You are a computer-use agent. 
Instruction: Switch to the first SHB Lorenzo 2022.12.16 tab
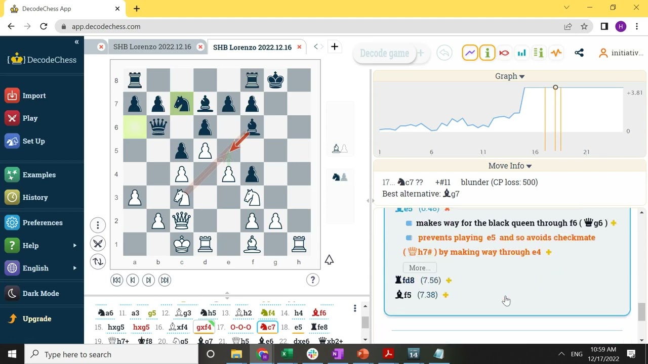coord(152,47)
